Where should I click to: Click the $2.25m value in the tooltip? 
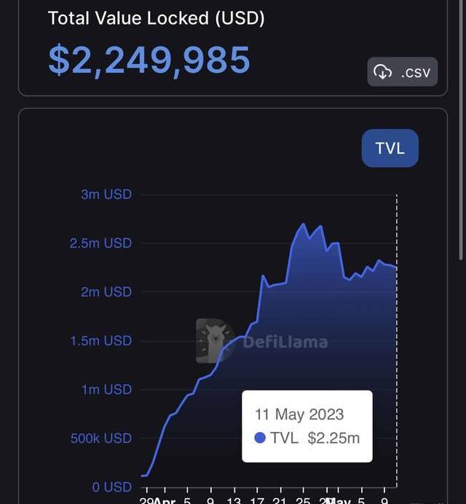[333, 438]
